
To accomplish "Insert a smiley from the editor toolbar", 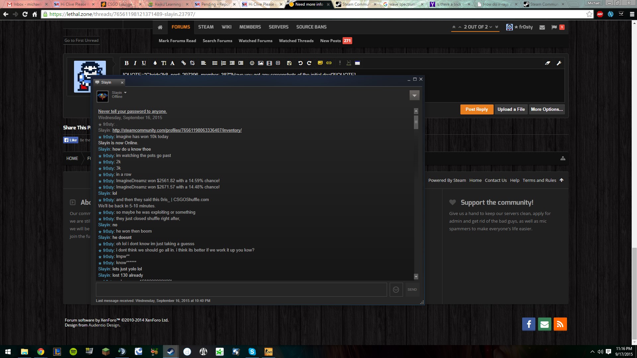I will coord(252,63).
